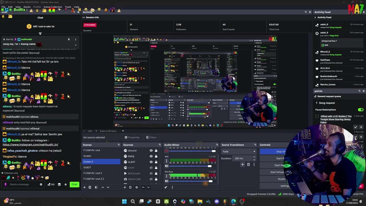
Task: Remove scene transition trash icon
Action: [248, 165]
